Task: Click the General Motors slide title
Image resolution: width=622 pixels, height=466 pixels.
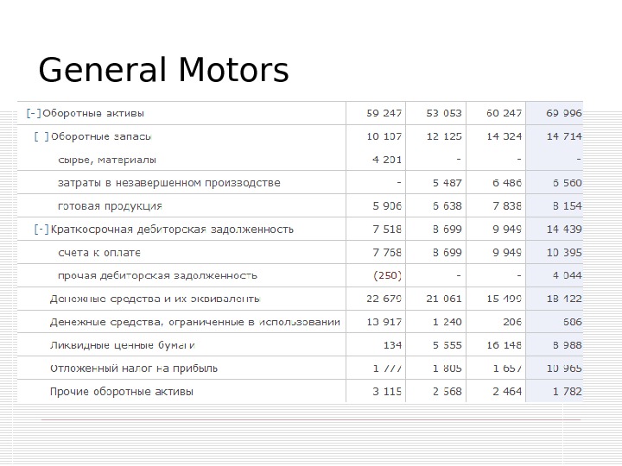Action: point(163,70)
